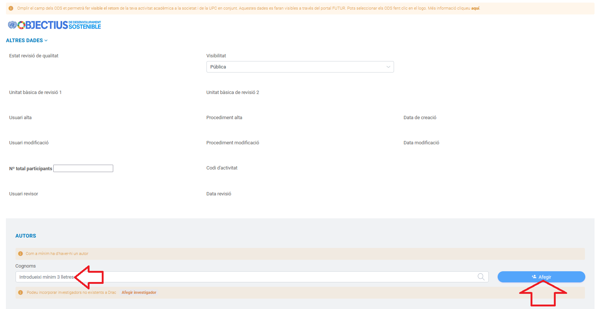Click the magnifier icon in the Cognoms field
The image size is (599, 309).
point(481,277)
